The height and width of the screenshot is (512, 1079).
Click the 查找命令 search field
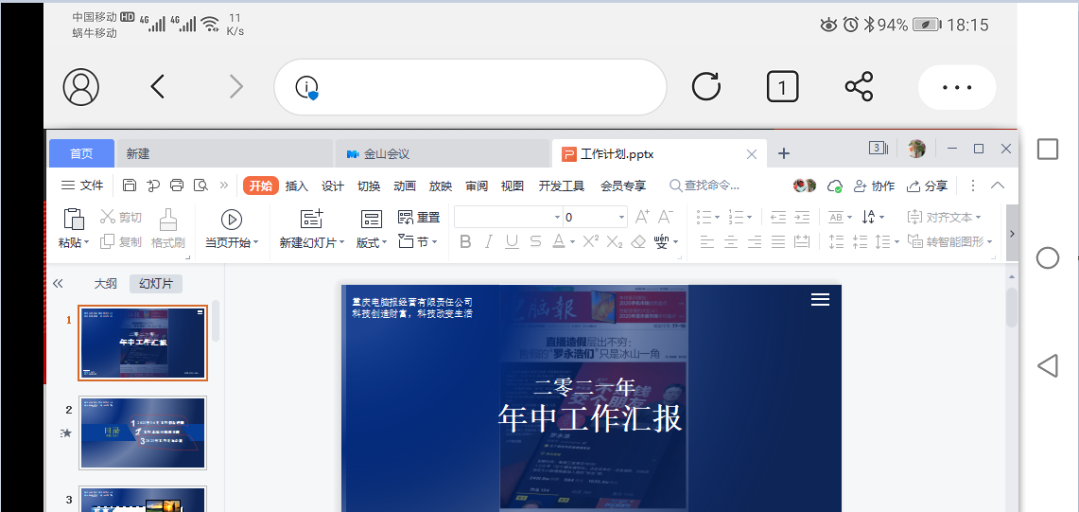705,185
